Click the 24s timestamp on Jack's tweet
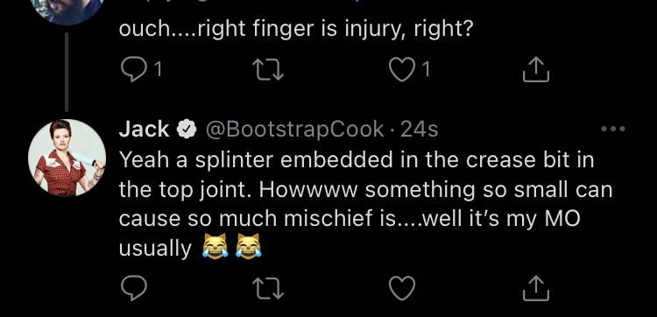 pos(420,130)
